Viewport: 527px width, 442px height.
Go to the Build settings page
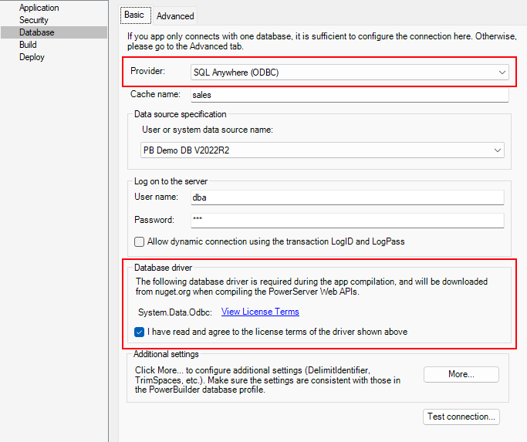pos(28,45)
